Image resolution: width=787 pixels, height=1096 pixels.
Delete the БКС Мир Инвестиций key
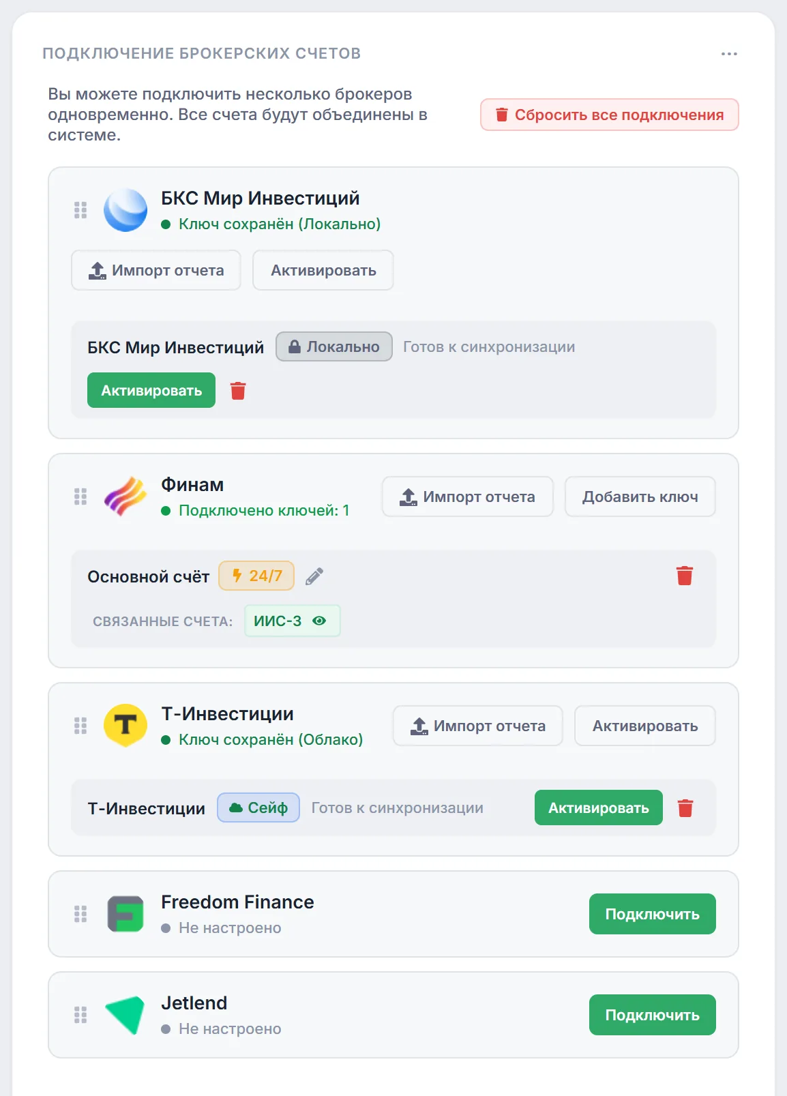point(238,391)
